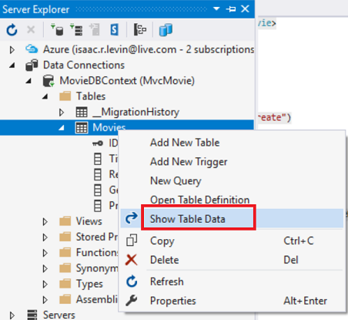Click the Azure services blue cylinders icon
The image size is (348, 320).
coord(166,30)
